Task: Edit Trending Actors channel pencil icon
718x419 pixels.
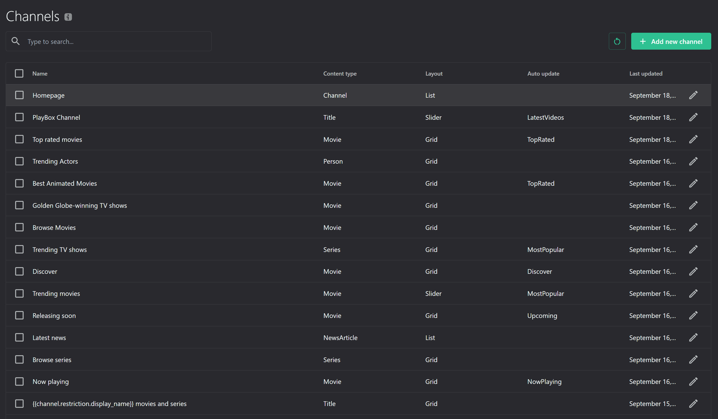Action: (693, 161)
